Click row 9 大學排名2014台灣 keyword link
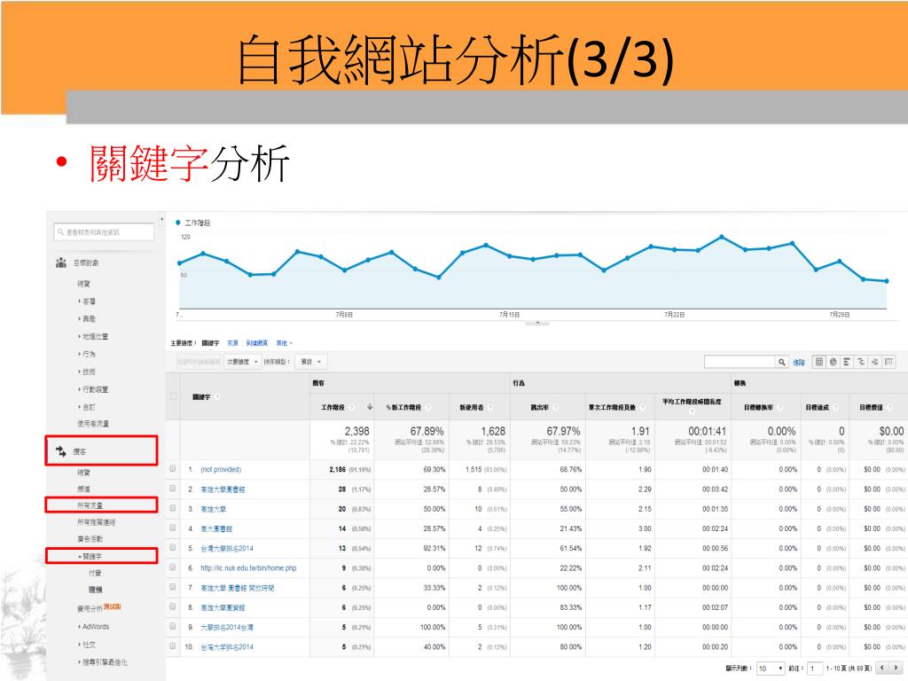 226,627
